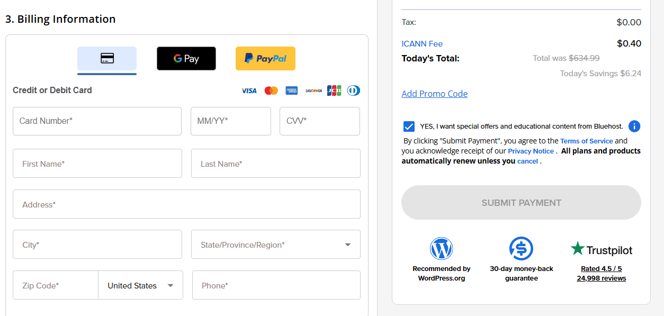Click the Card Number input field

tap(97, 121)
